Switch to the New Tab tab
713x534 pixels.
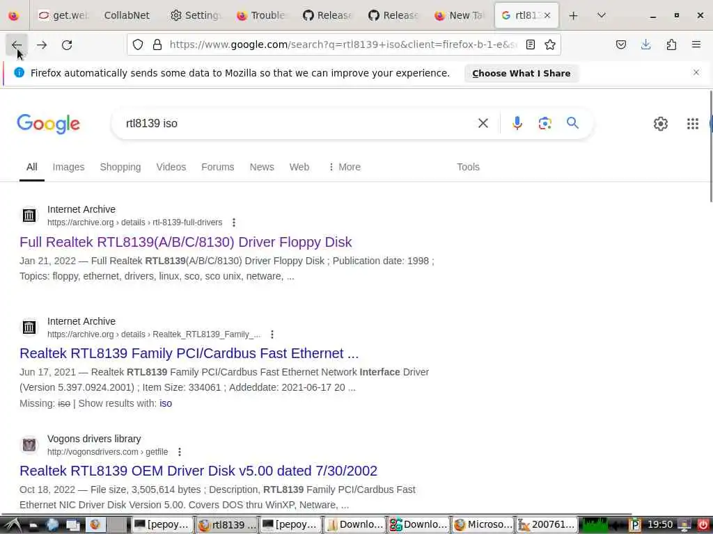[x=460, y=15]
